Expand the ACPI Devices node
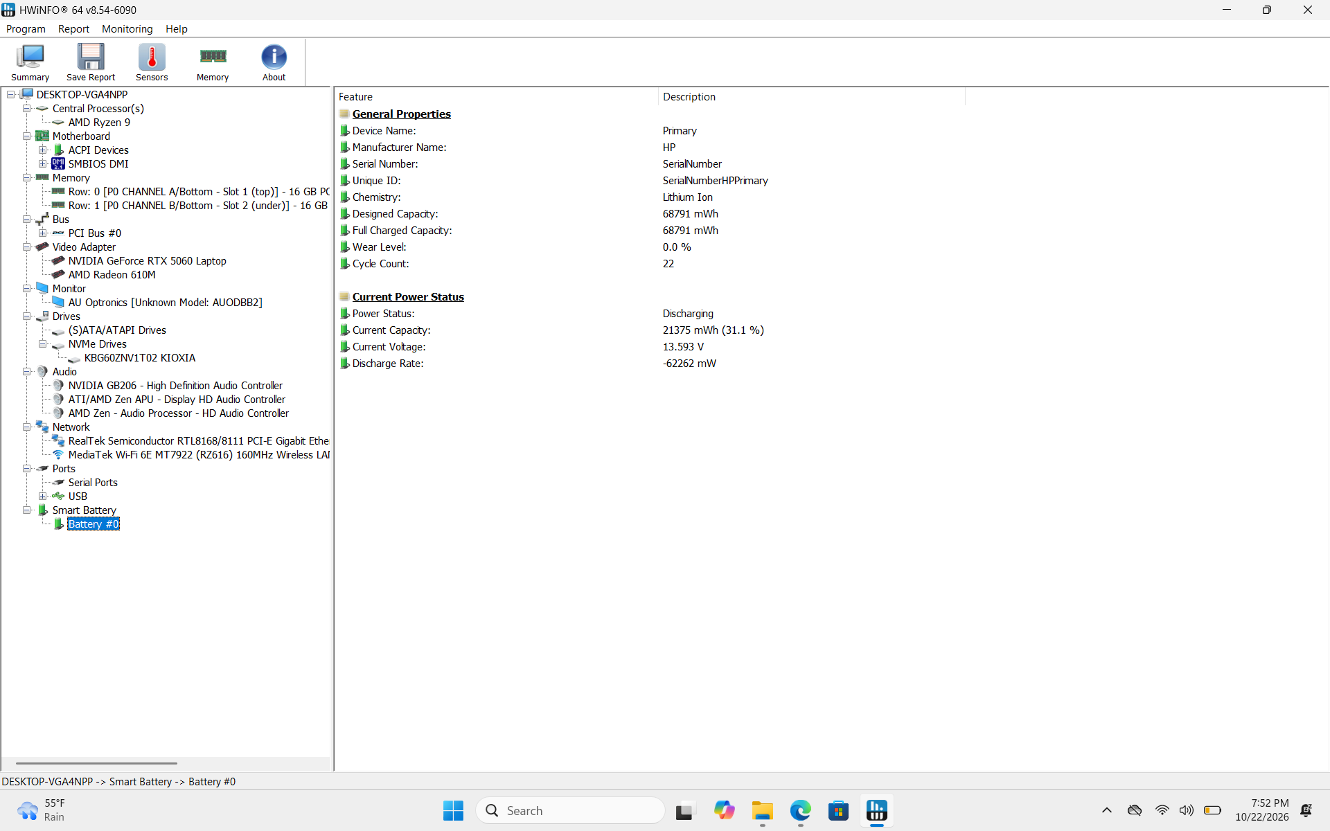The image size is (1330, 831). 43,150
